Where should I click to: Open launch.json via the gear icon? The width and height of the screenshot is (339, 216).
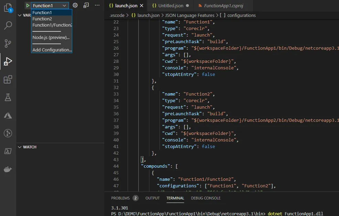click(x=75, y=6)
